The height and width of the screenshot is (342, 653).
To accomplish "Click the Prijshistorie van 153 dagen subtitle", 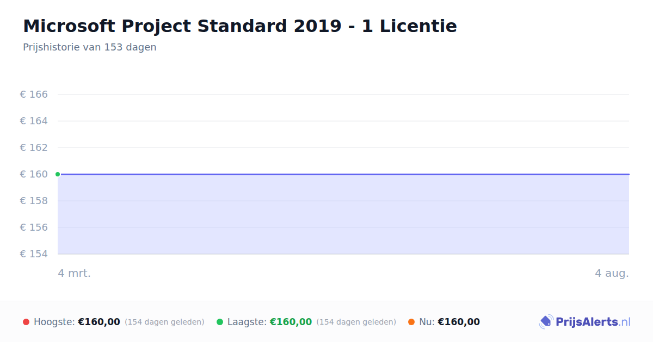I will pyautogui.click(x=90, y=47).
